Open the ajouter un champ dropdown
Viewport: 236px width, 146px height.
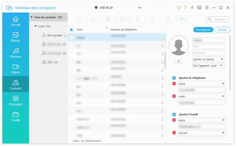[x=208, y=59]
